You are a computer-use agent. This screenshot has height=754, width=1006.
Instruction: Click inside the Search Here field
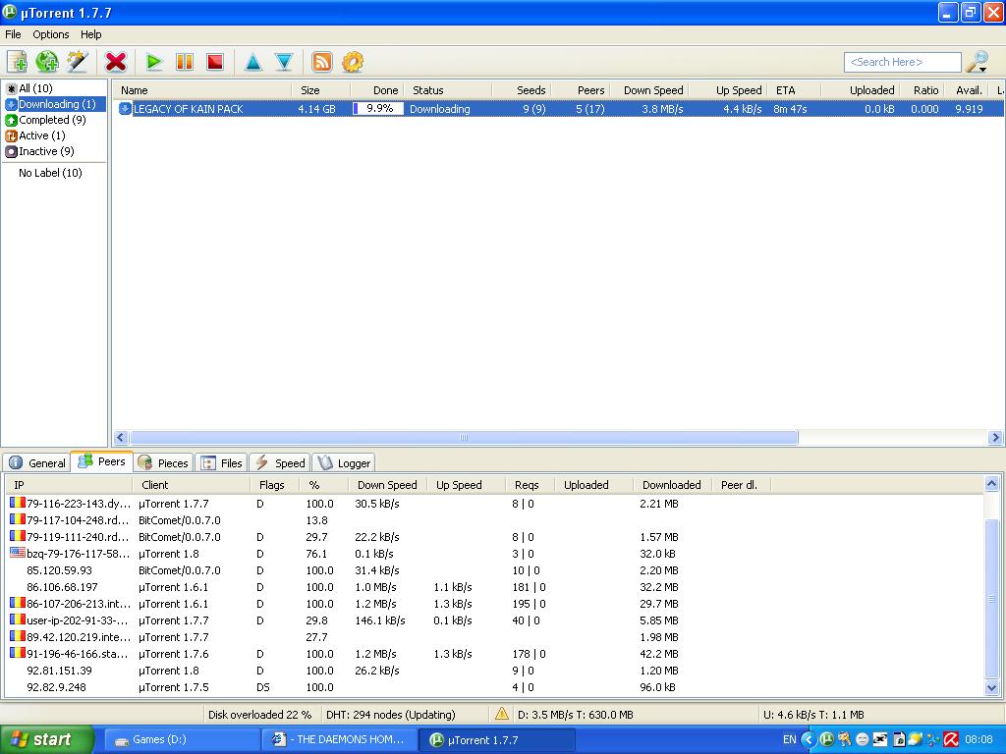(x=902, y=62)
